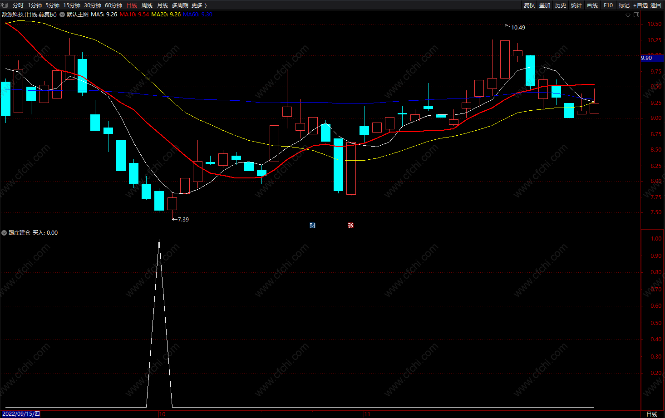
Task: Toggle the side panel layout icon
Action: coord(636,15)
